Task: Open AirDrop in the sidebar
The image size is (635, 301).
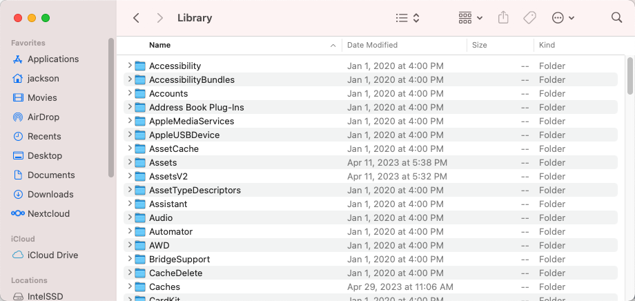Action: coord(43,117)
